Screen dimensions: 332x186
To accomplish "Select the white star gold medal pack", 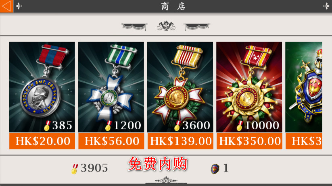I will (180, 87).
